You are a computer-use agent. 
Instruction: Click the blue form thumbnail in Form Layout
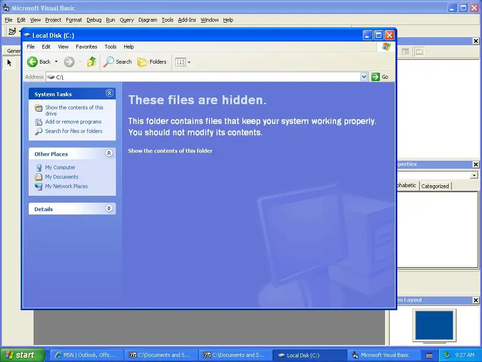click(x=434, y=325)
